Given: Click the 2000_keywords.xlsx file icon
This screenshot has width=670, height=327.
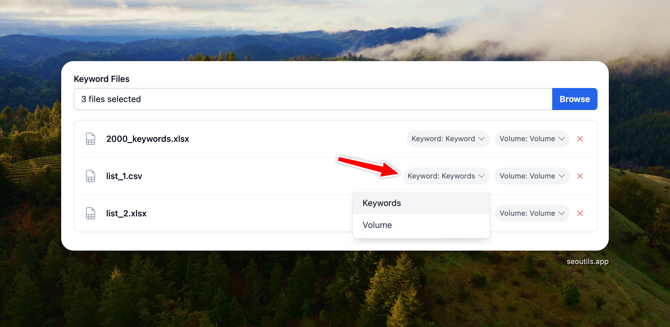Looking at the screenshot, I should tap(90, 139).
